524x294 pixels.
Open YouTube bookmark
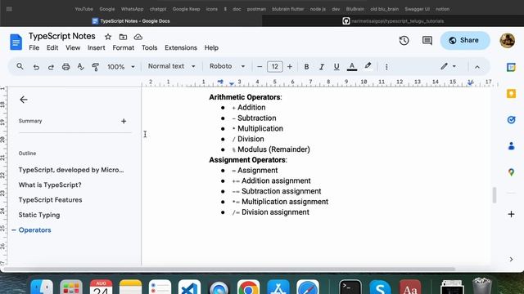(84, 9)
